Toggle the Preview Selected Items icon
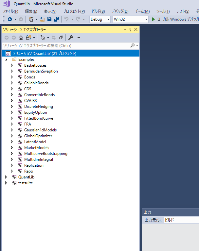The height and width of the screenshot is (251, 199). pos(78,38)
